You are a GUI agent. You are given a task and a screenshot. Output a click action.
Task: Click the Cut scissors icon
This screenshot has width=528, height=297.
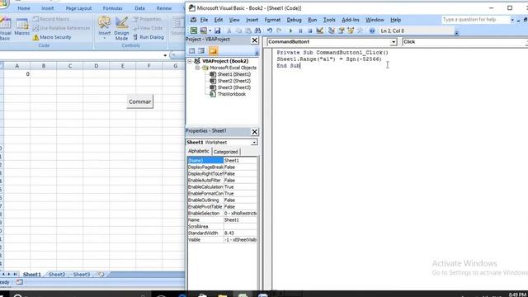coord(229,31)
